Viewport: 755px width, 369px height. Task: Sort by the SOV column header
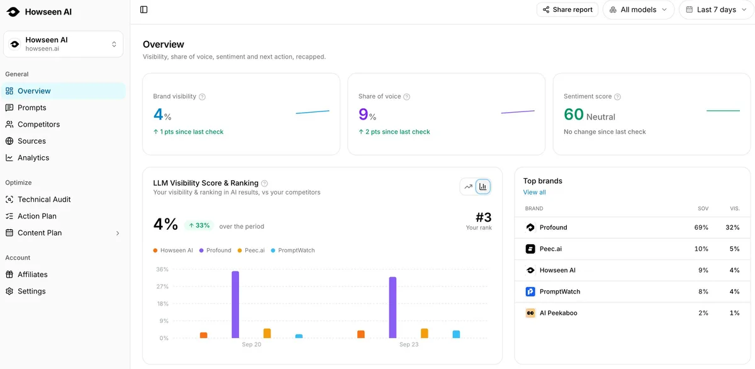(x=703, y=208)
